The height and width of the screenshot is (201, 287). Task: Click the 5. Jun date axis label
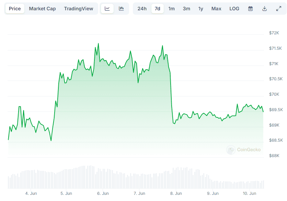click(66, 193)
